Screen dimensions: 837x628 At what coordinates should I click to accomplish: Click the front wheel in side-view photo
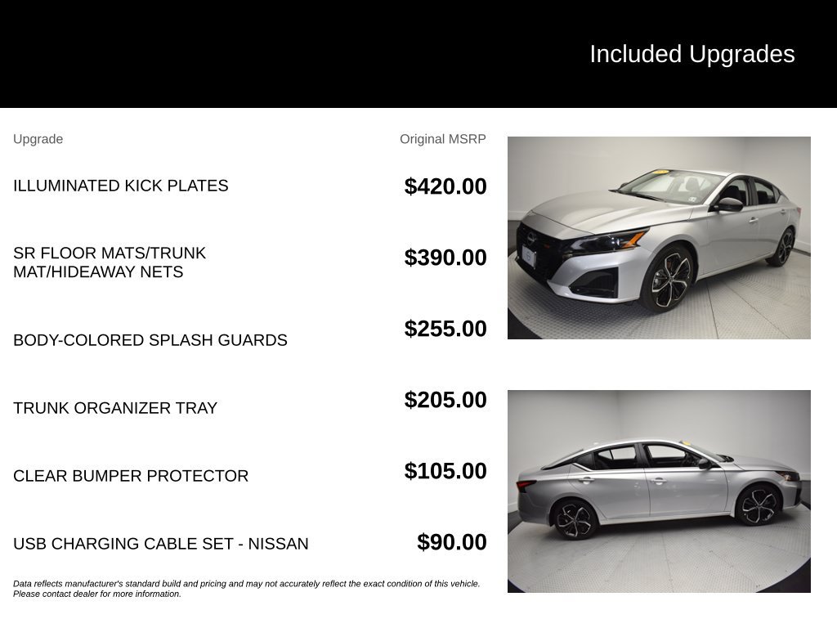tap(759, 505)
